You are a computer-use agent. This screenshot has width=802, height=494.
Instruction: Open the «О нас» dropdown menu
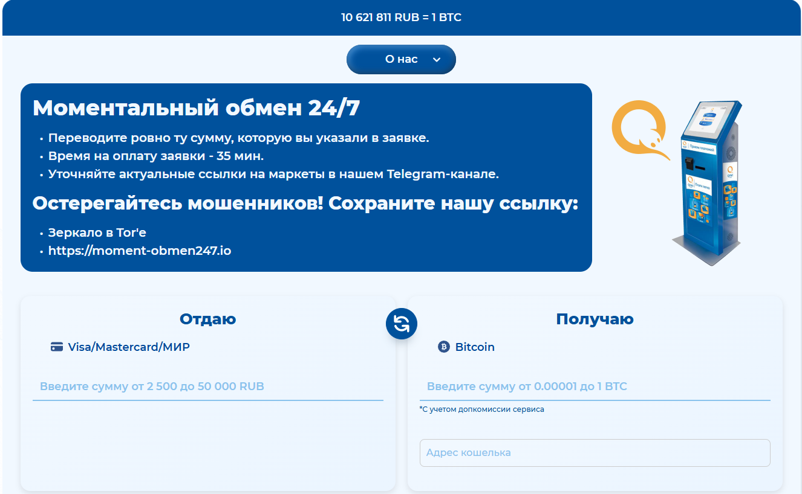coord(401,59)
